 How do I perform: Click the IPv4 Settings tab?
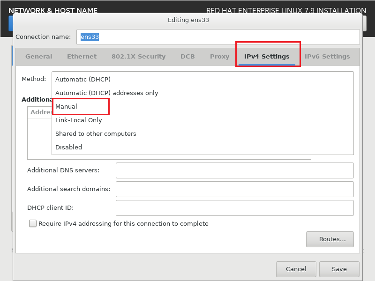pos(267,56)
